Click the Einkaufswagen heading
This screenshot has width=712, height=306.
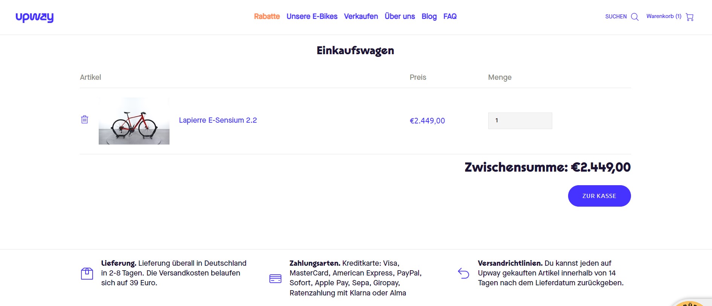tap(355, 50)
